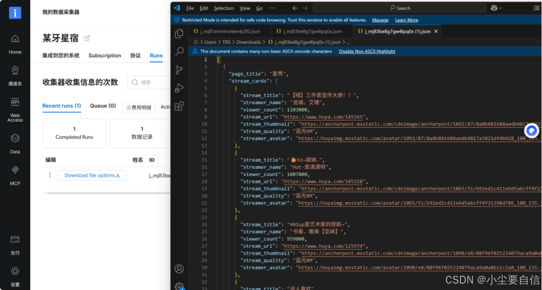Open VS Code Explorer view

point(179,33)
